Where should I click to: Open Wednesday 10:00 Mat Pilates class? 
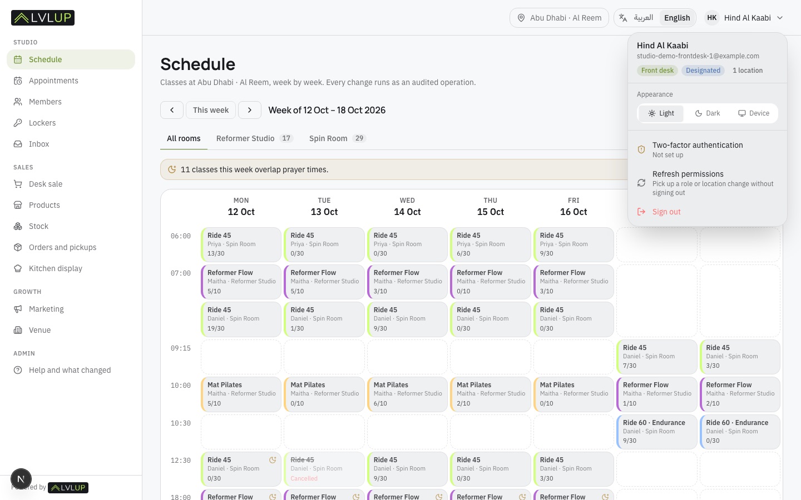[407, 394]
